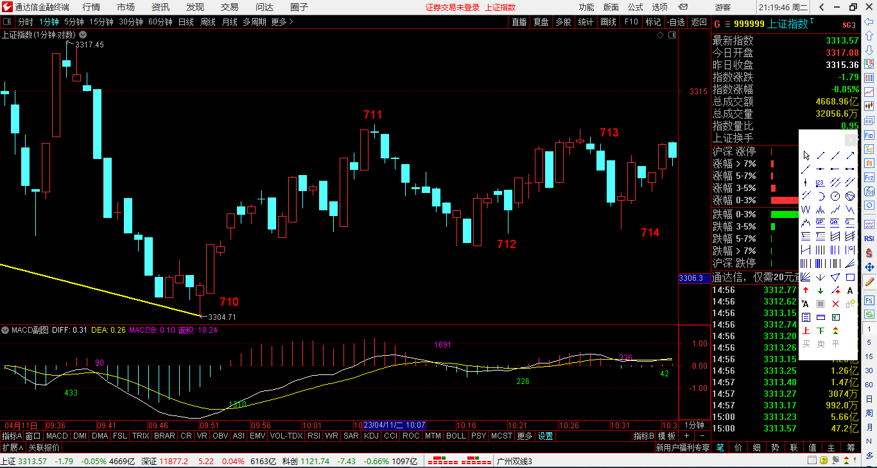Toggle the side panel icon at chart top-right
Screen dimensions: 877x468
(672, 35)
